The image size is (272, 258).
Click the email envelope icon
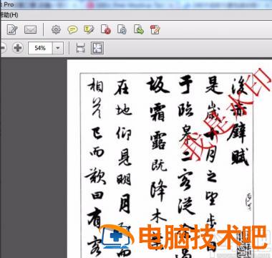31,29
